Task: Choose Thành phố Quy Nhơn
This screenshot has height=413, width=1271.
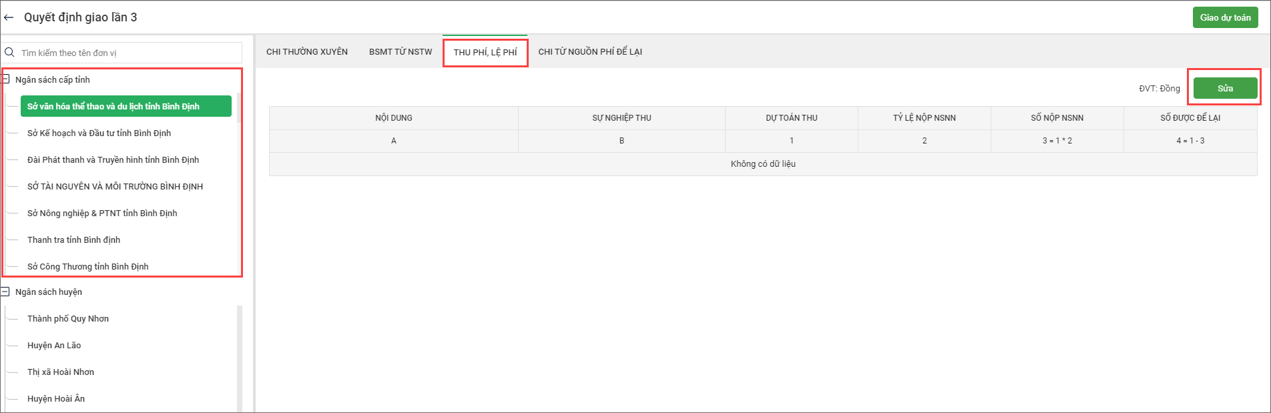Action: point(68,318)
